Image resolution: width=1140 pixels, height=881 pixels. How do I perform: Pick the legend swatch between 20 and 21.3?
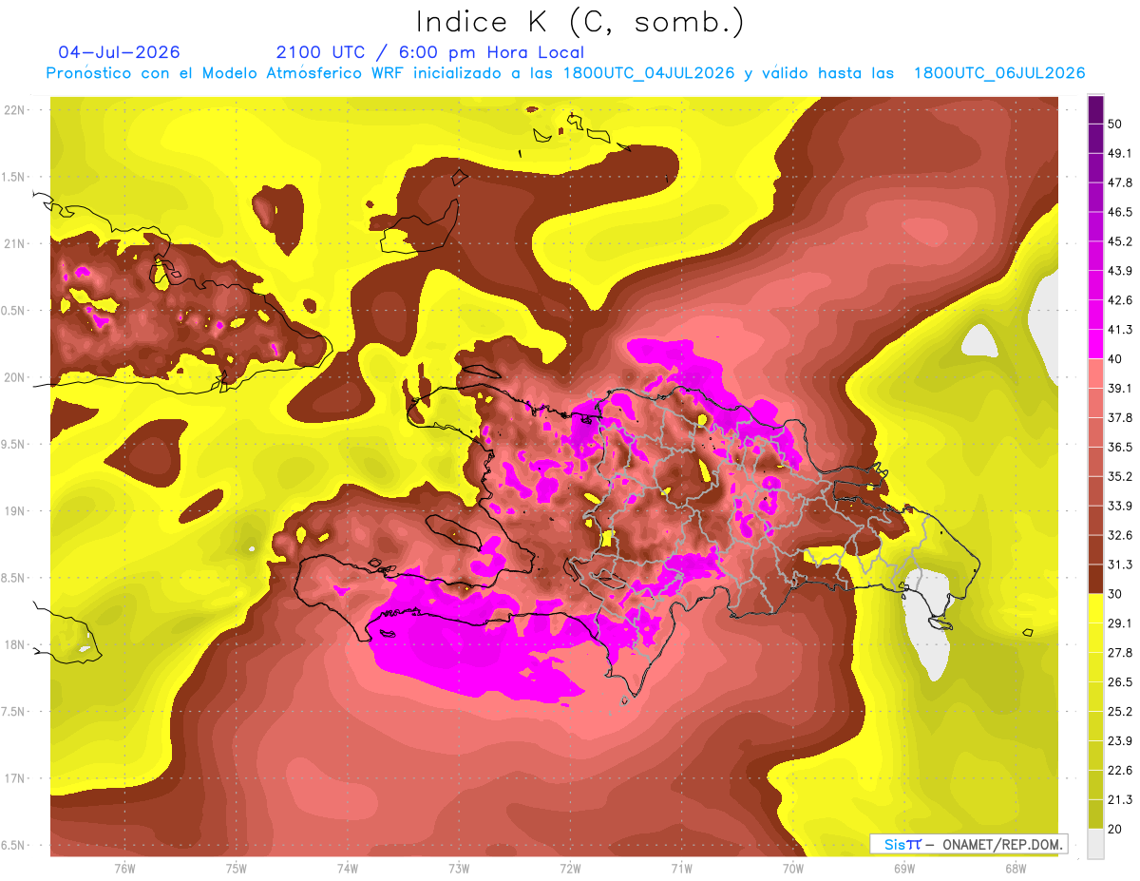(x=1096, y=814)
